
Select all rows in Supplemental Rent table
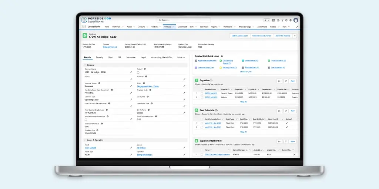[202, 150]
